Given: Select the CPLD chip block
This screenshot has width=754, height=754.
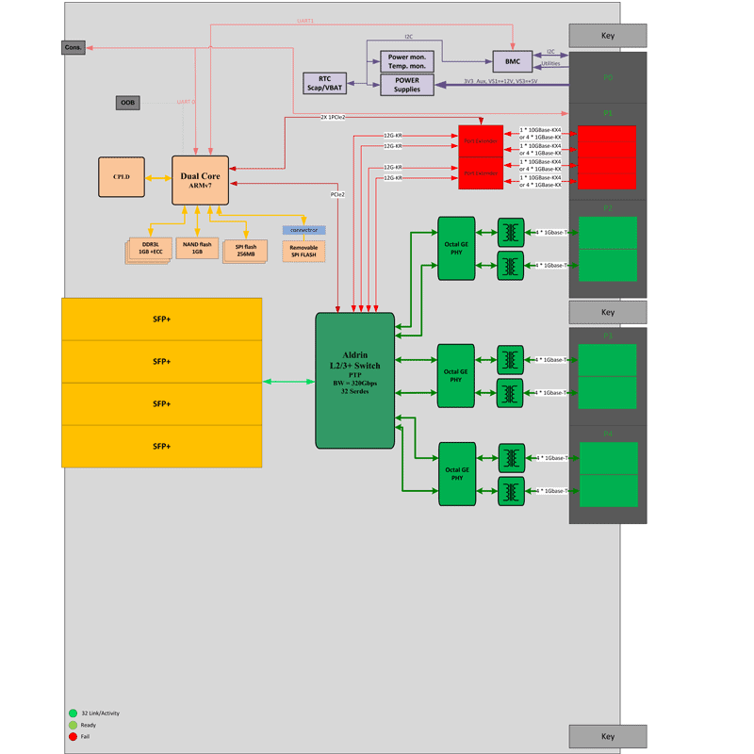Looking at the screenshot, I should tap(122, 177).
